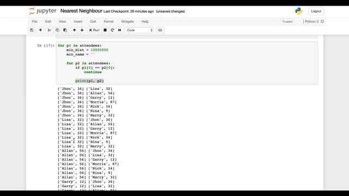Move selected cell down arrow
Screen dimensions: 349x196
(x=82, y=30)
